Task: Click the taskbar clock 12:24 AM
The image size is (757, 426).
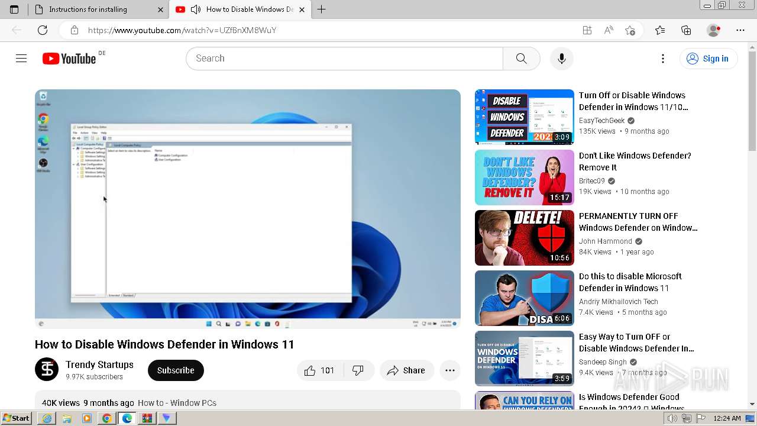Action: [727, 418]
